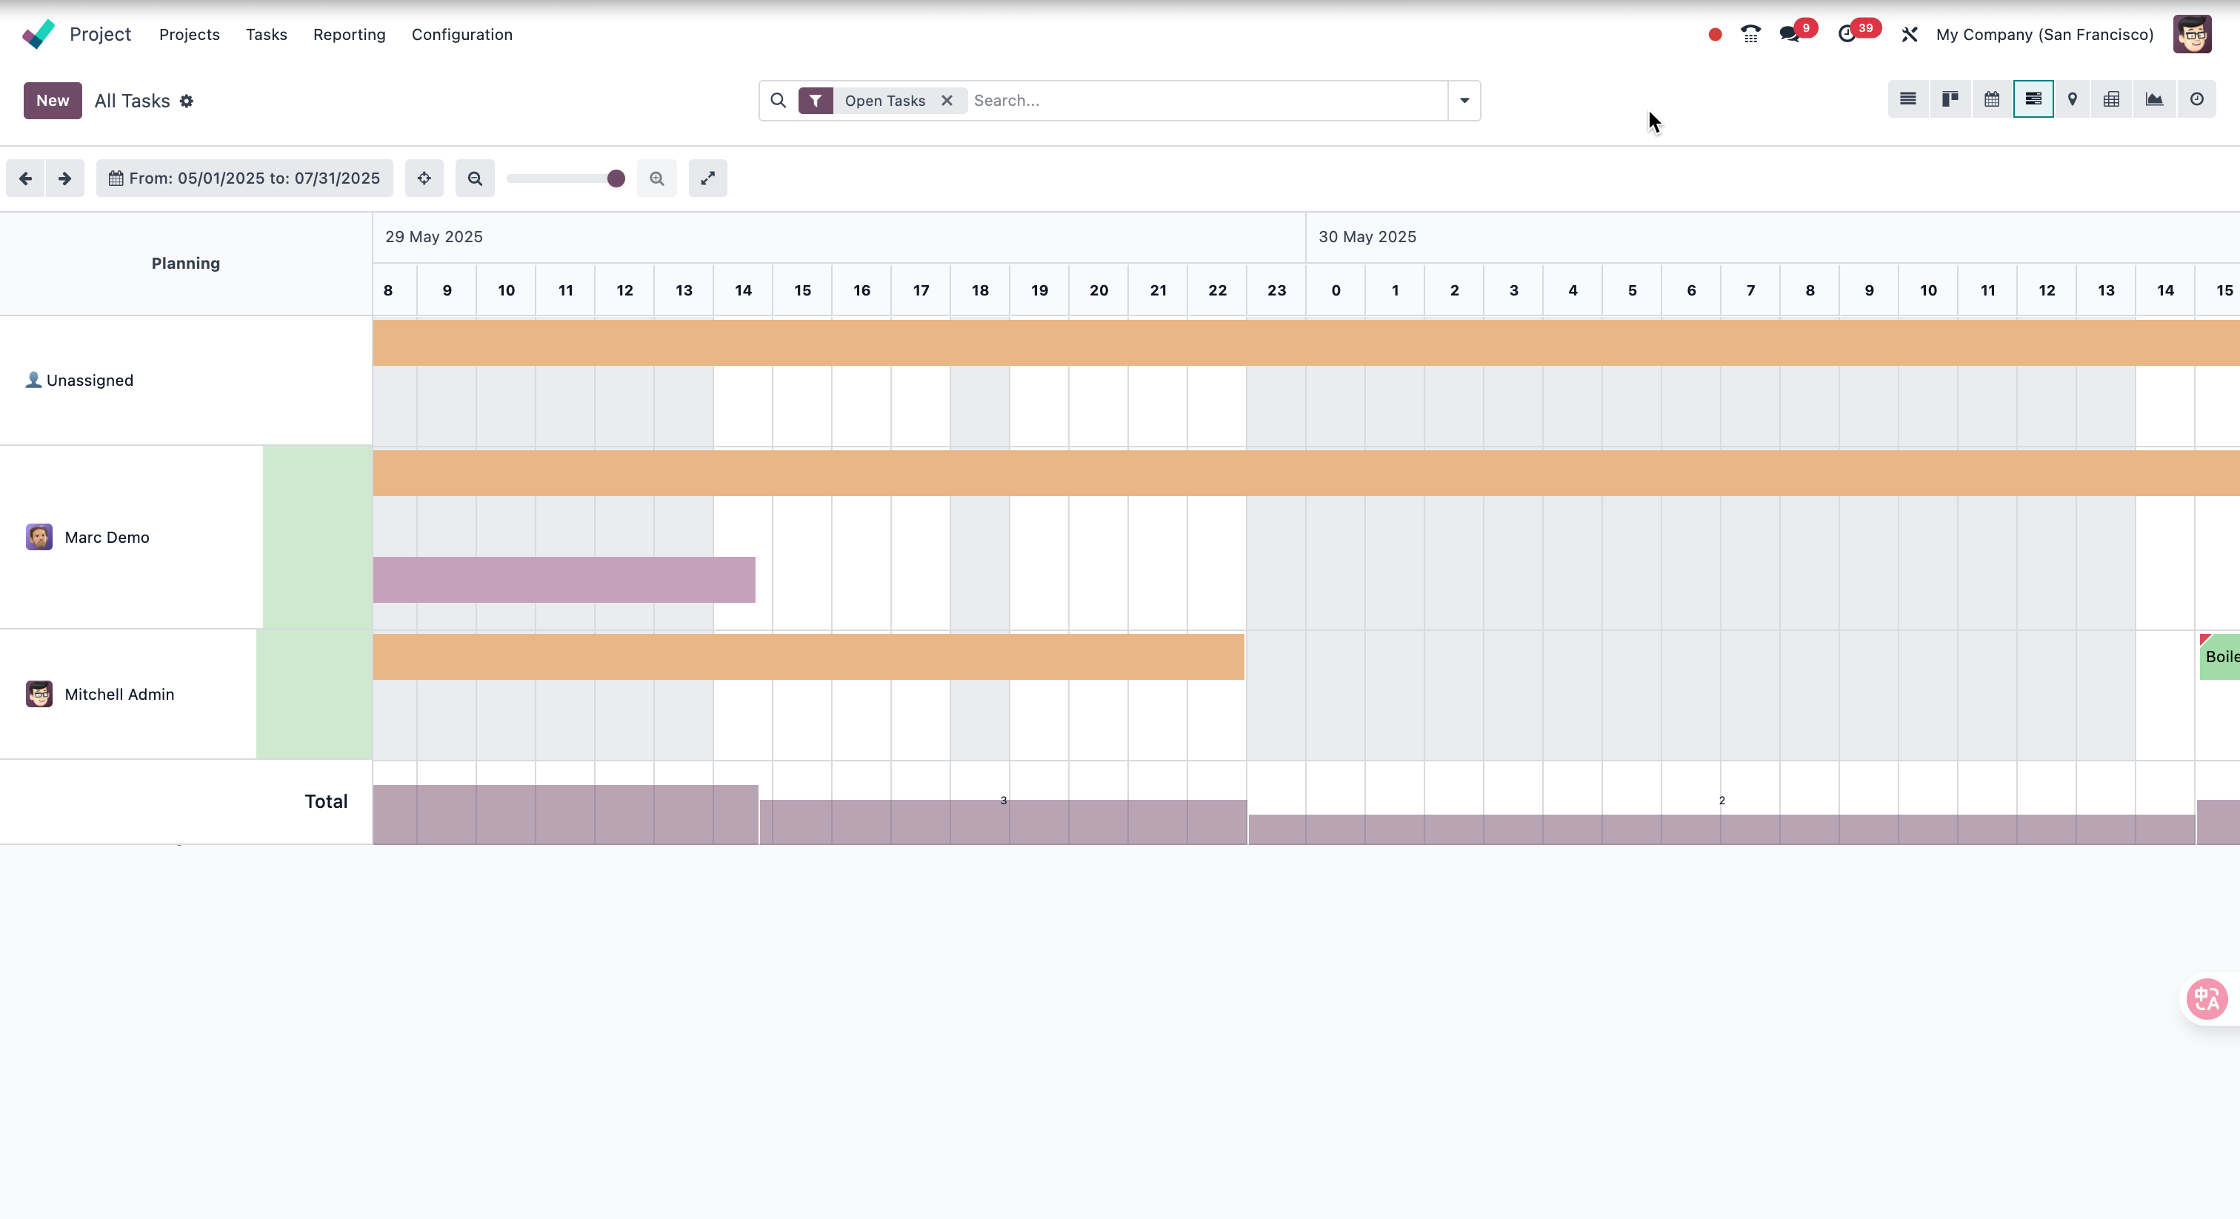Zoom out with the magnifier minus icon
Screen dimensions: 2240x1219
(x=475, y=178)
